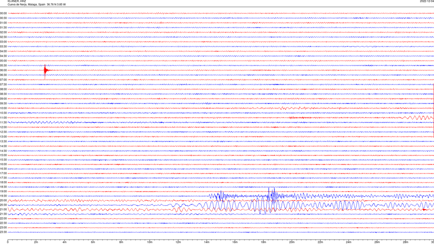Click the 18:00 time label
The width and height of the screenshot is (434, 244).
pyautogui.click(x=3, y=182)
